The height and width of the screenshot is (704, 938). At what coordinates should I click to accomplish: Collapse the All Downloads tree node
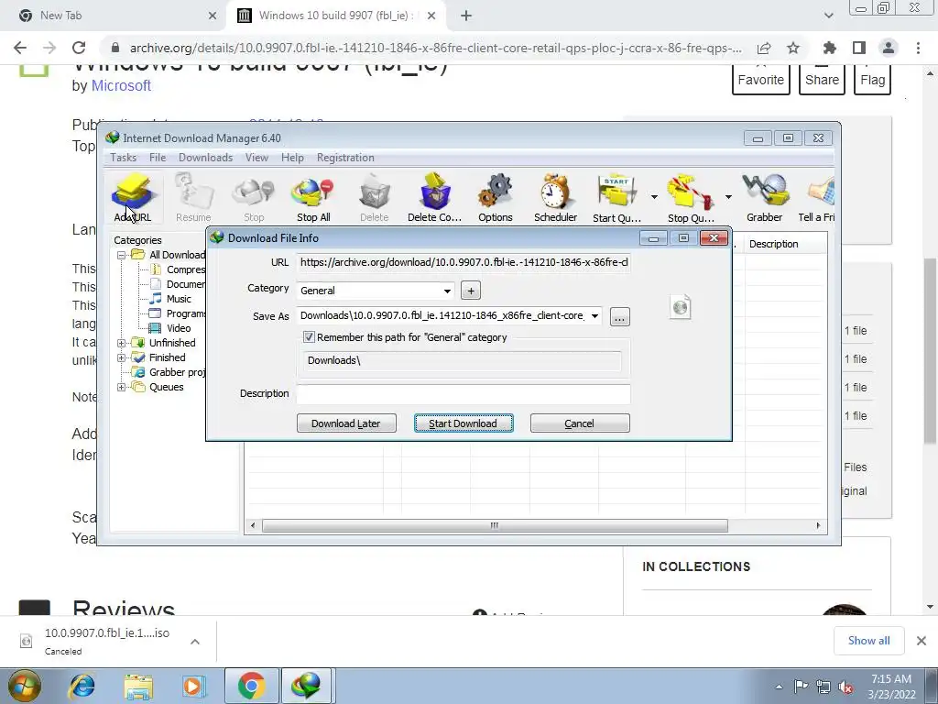[x=122, y=255]
